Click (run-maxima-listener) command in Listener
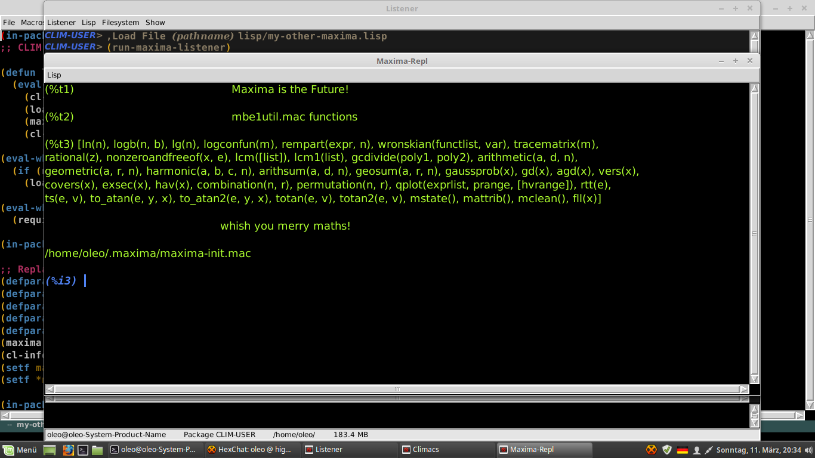The width and height of the screenshot is (815, 458). coord(169,47)
